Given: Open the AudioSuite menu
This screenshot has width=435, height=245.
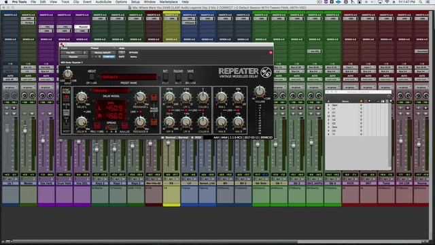Looking at the screenshot, I should point(103,2).
